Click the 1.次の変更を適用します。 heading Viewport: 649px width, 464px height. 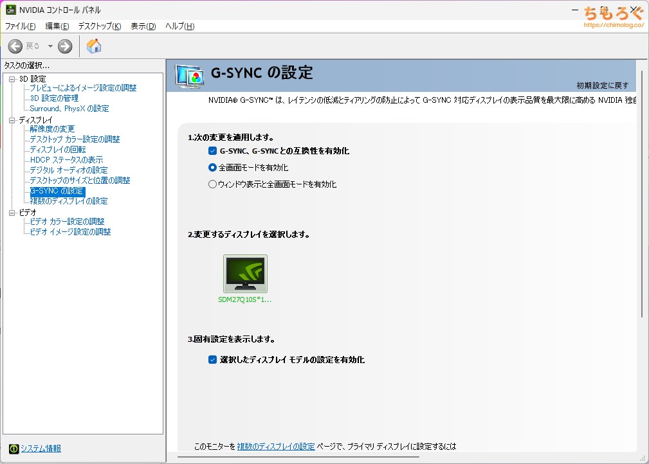tap(231, 138)
